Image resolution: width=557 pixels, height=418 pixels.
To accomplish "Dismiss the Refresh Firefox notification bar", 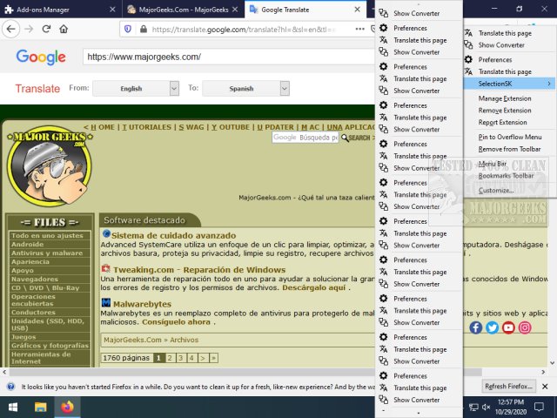I will (545, 387).
